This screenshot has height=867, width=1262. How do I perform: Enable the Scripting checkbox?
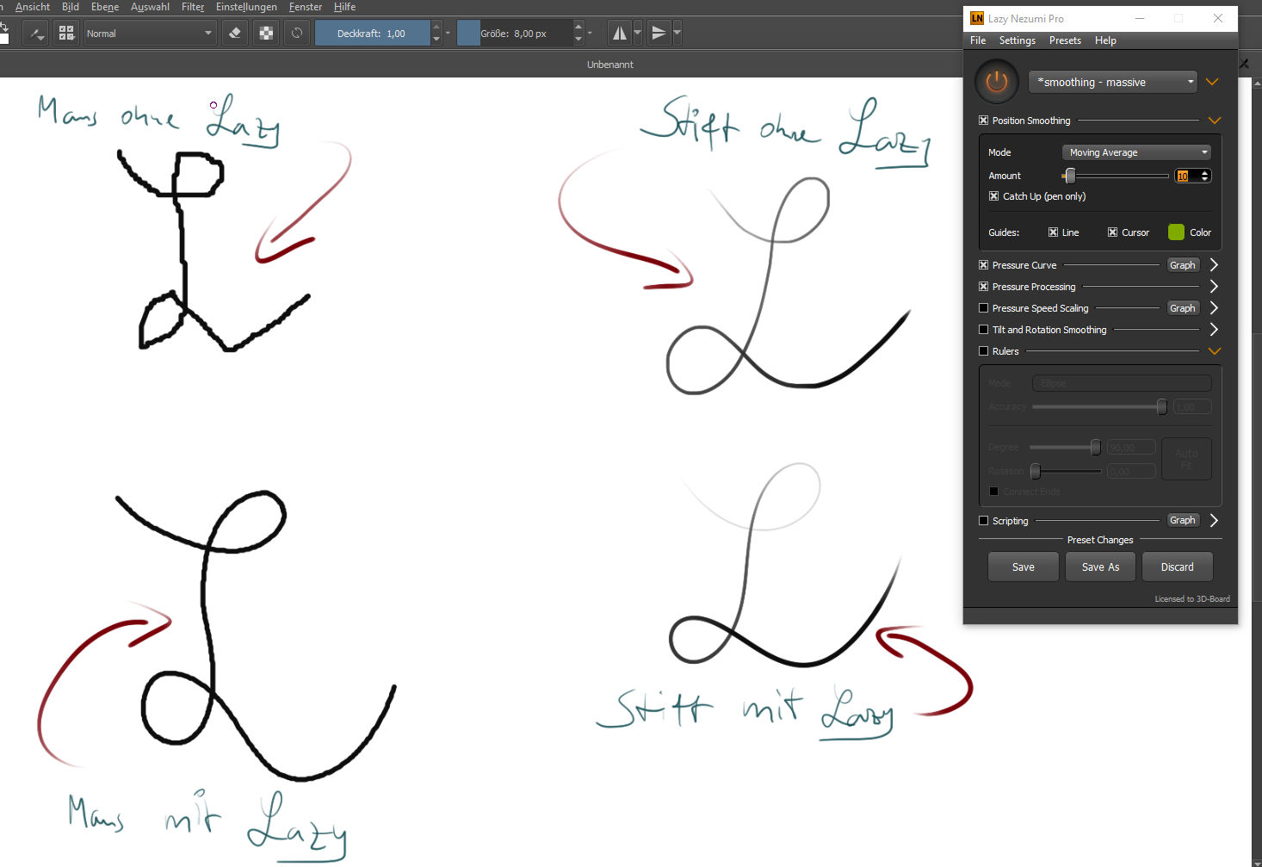(983, 521)
